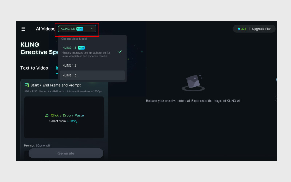Click the upload icon beside Click / Drop / Paste
The width and height of the screenshot is (291, 182).
coord(47,115)
